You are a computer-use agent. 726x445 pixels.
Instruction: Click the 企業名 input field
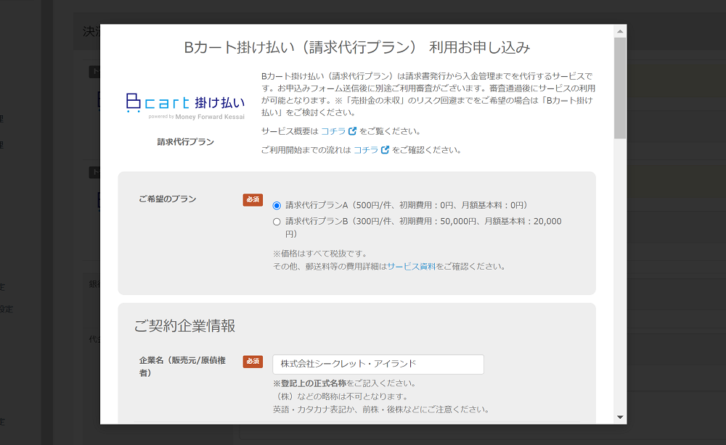click(x=378, y=364)
